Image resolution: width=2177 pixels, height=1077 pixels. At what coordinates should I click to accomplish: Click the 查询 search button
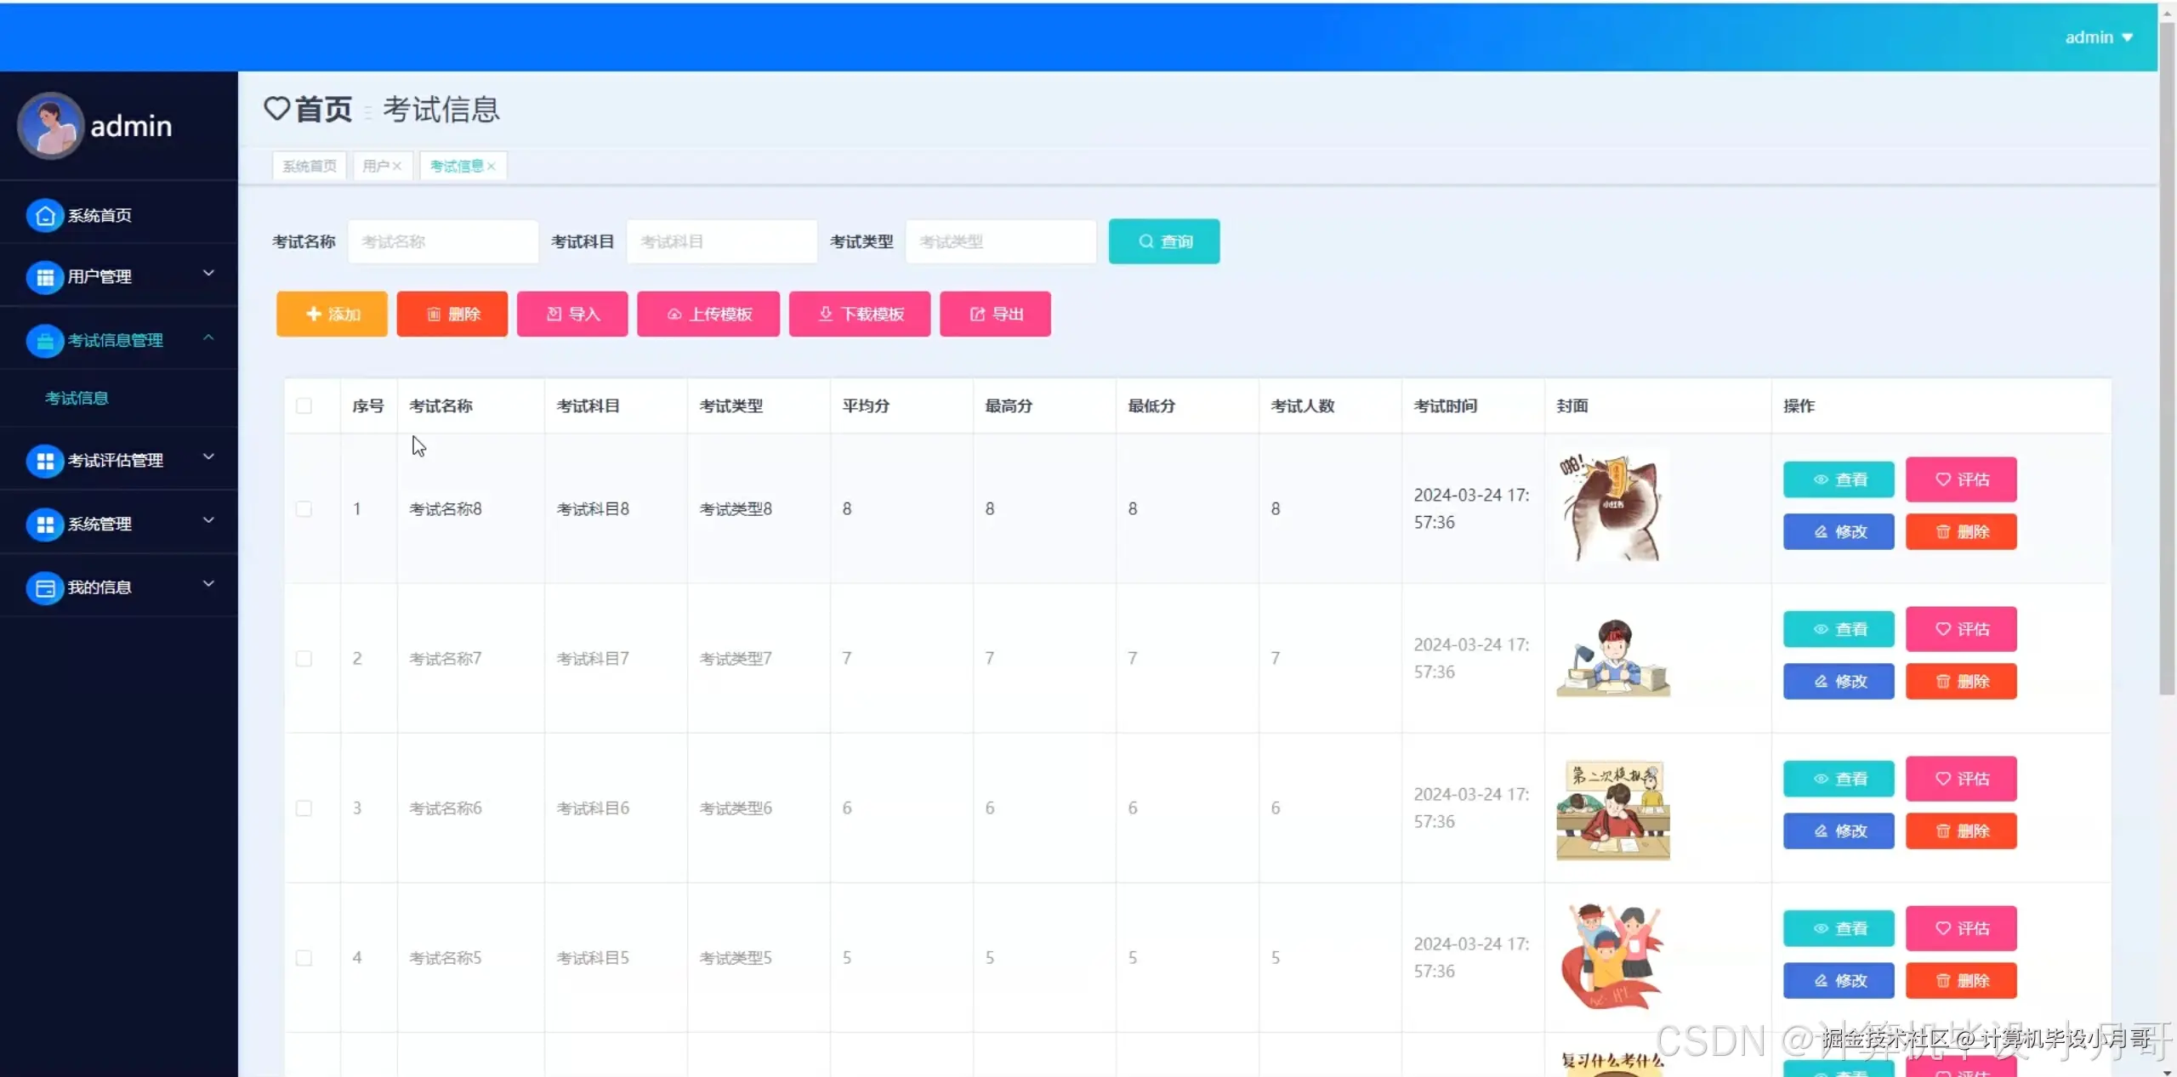pyautogui.click(x=1163, y=241)
